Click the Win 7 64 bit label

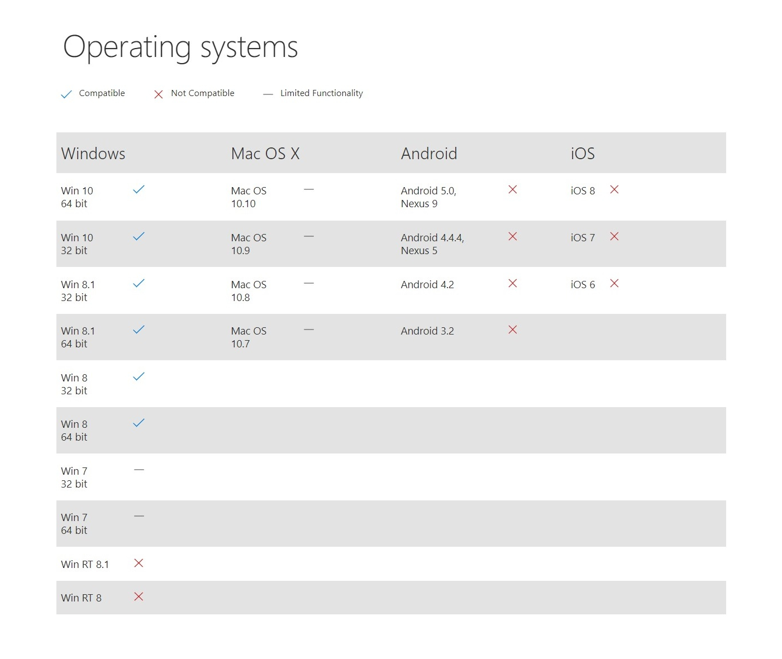tap(74, 524)
